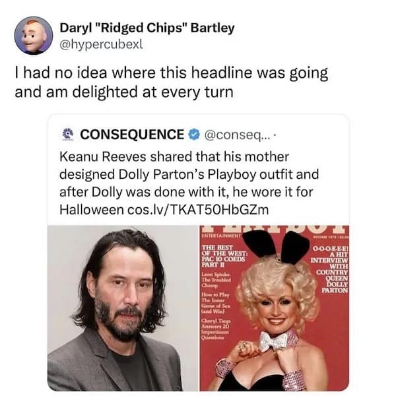Select "The Best of the West" cover text
This screenshot has width=396, height=396.
[223, 256]
